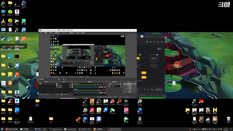This screenshot has width=233, height=131.
Task: Open File menu in OBS menu bar
Action: pos(41,33)
